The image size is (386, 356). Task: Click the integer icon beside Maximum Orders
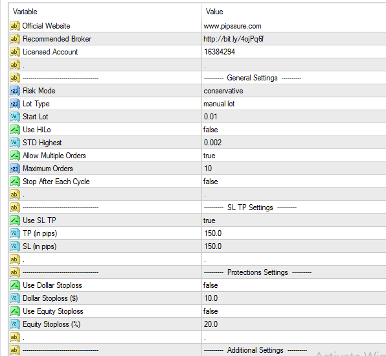pos(14,169)
